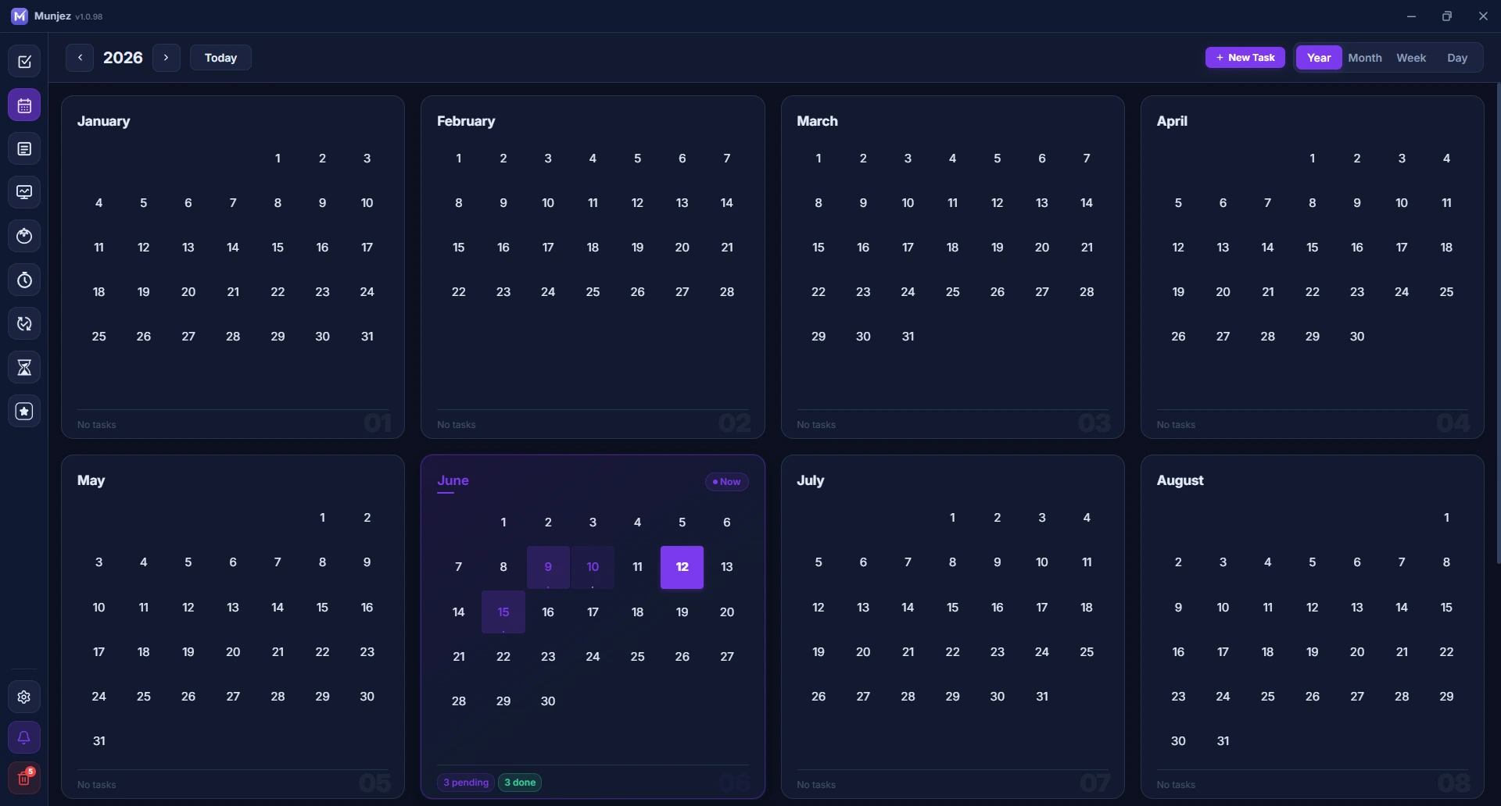Viewport: 1501px width, 806px height.
Task: Go to next year with right chevron
Action: [x=166, y=58]
